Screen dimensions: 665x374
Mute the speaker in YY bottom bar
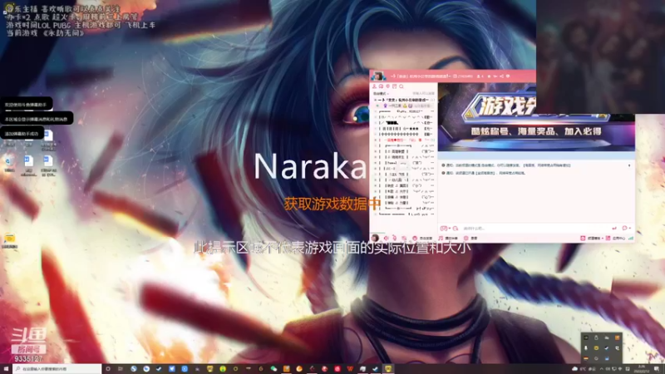click(x=386, y=239)
